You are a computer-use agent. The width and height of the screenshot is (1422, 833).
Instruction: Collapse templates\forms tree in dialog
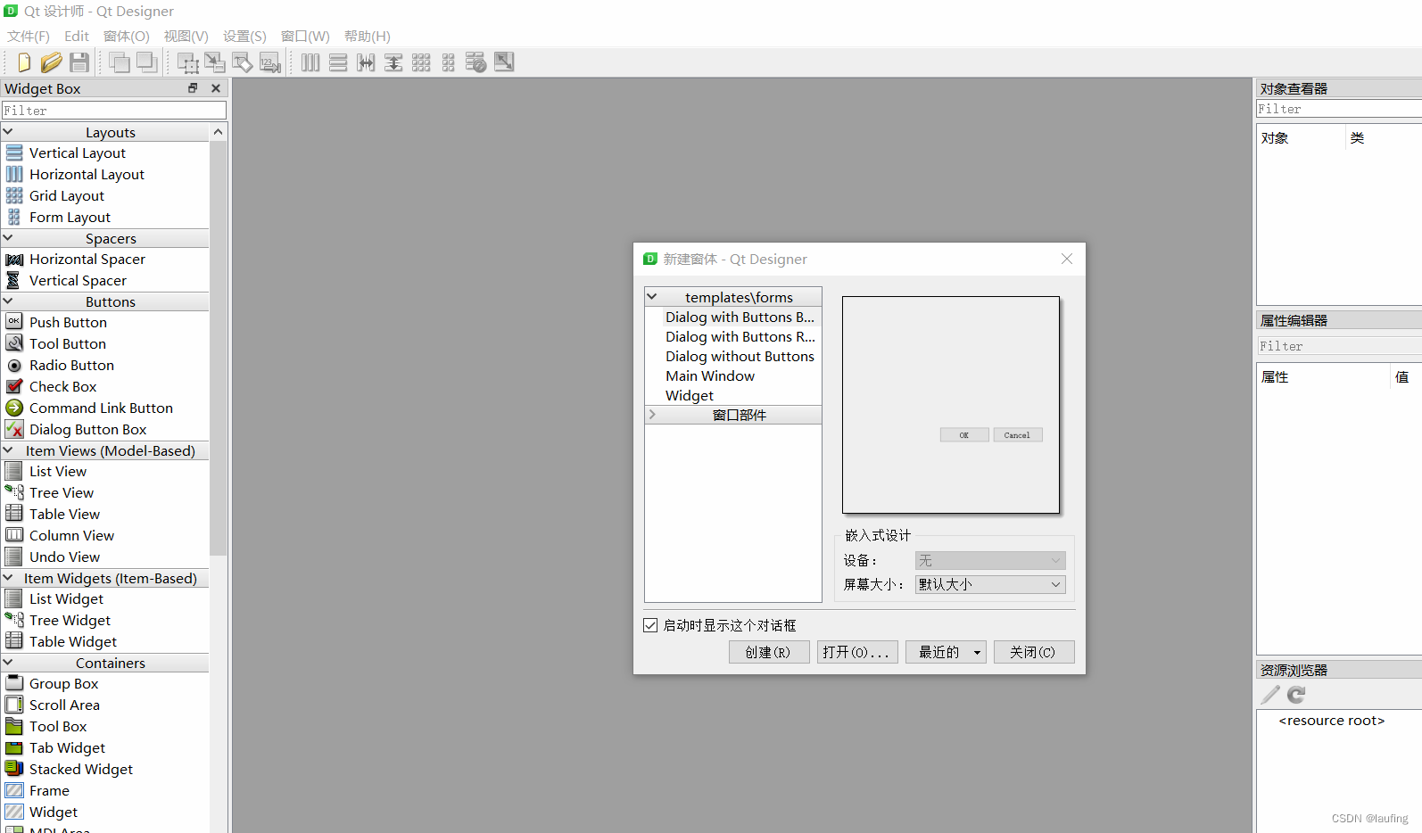pyautogui.click(x=652, y=297)
